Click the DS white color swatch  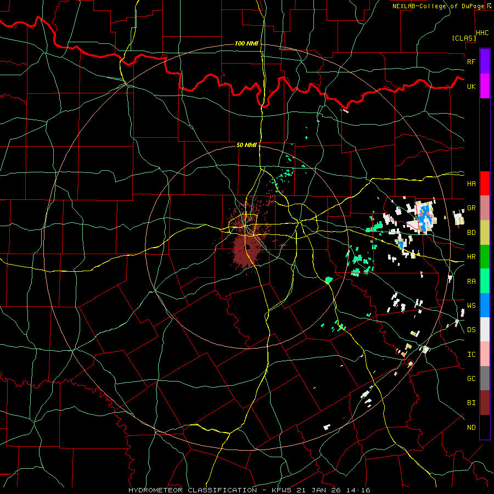(x=485, y=329)
